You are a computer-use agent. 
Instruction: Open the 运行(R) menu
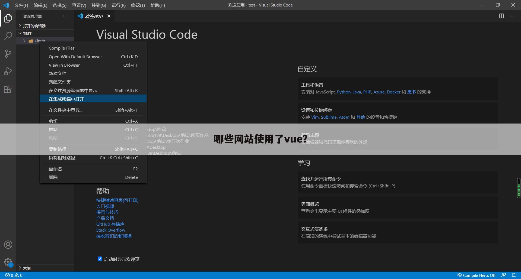tap(119, 5)
